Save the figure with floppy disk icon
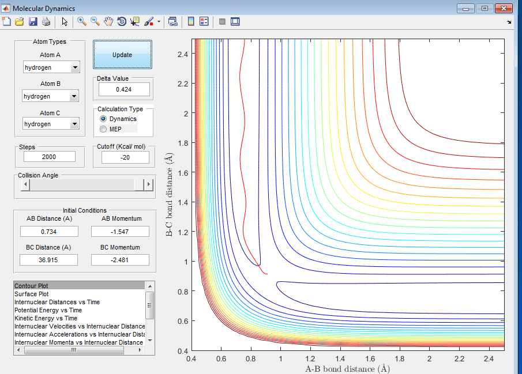522x374 pixels. pyautogui.click(x=33, y=21)
